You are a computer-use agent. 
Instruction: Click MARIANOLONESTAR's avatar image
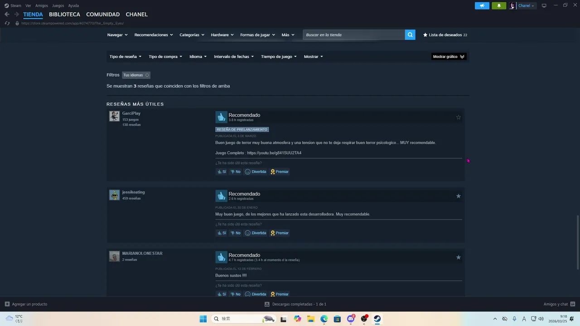(114, 256)
